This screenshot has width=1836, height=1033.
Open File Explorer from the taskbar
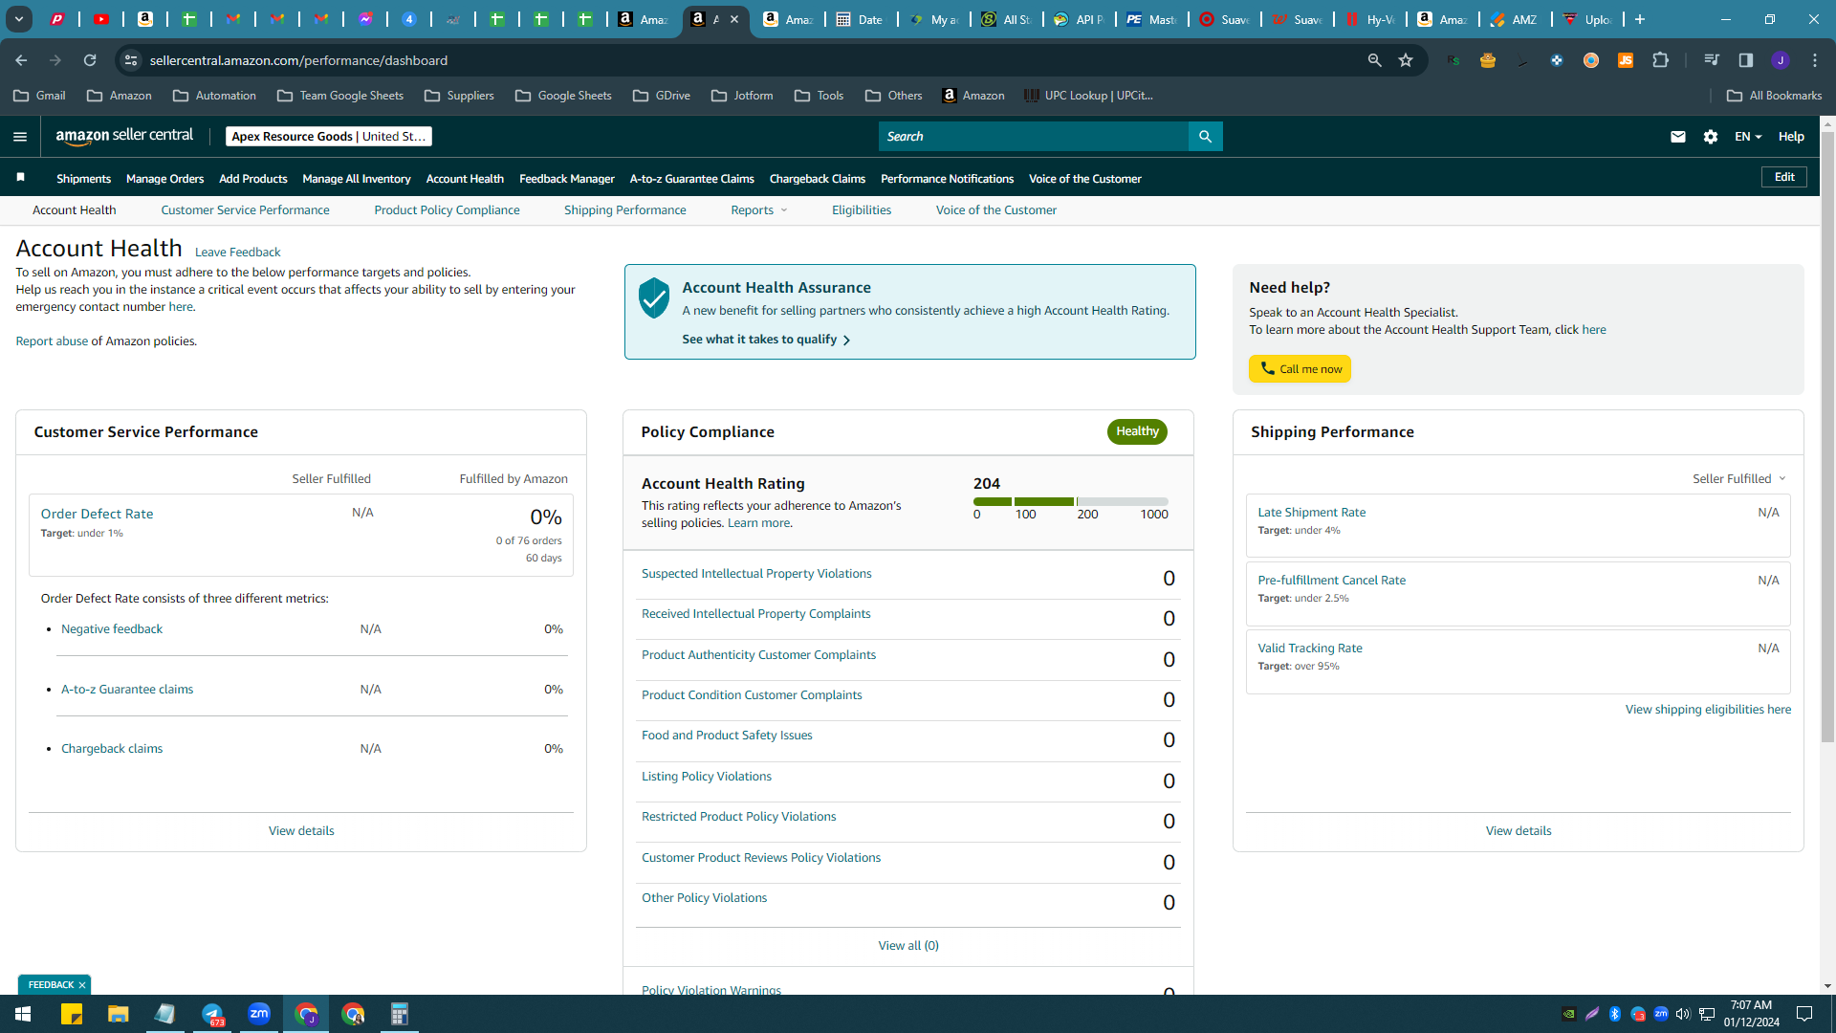pyautogui.click(x=119, y=1014)
